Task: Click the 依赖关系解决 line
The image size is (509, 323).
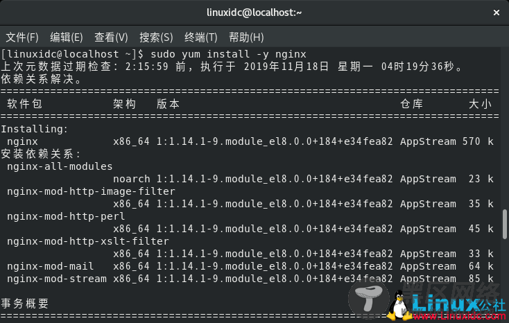Action: pyautogui.click(x=41, y=79)
